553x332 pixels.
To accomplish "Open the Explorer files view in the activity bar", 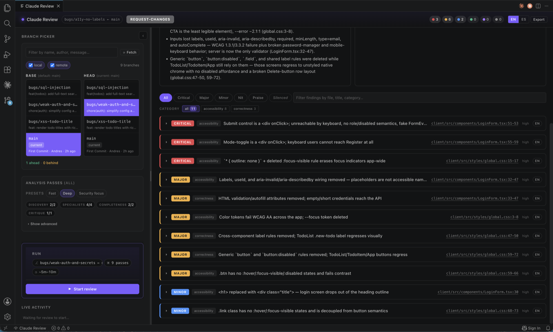I will tap(7, 8).
